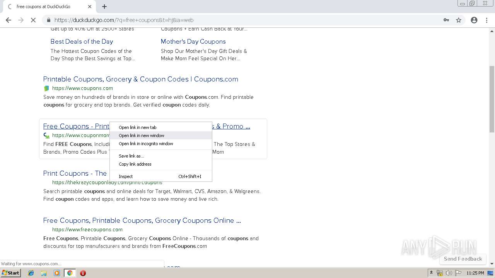Choose Open link in incognito window
The image size is (495, 278).
click(161, 144)
